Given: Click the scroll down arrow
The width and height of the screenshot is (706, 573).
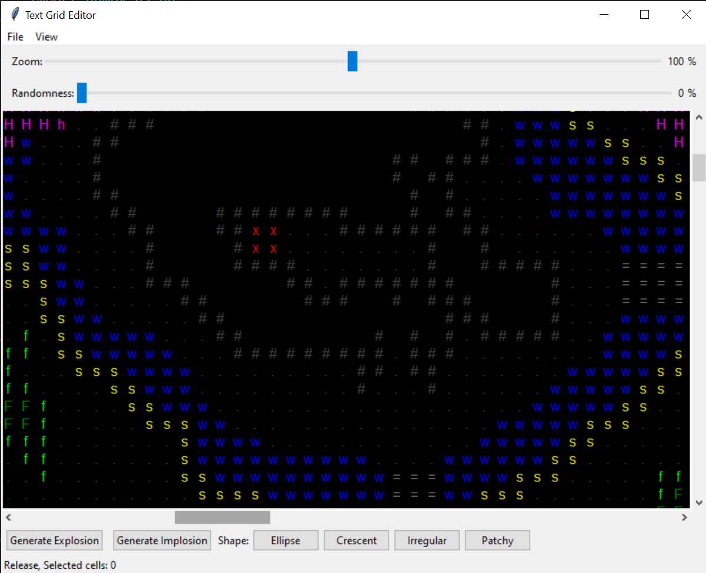Looking at the screenshot, I should [x=699, y=503].
